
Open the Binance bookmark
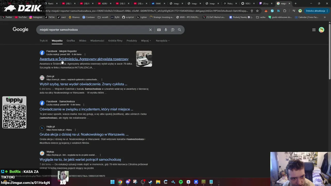(74, 17)
